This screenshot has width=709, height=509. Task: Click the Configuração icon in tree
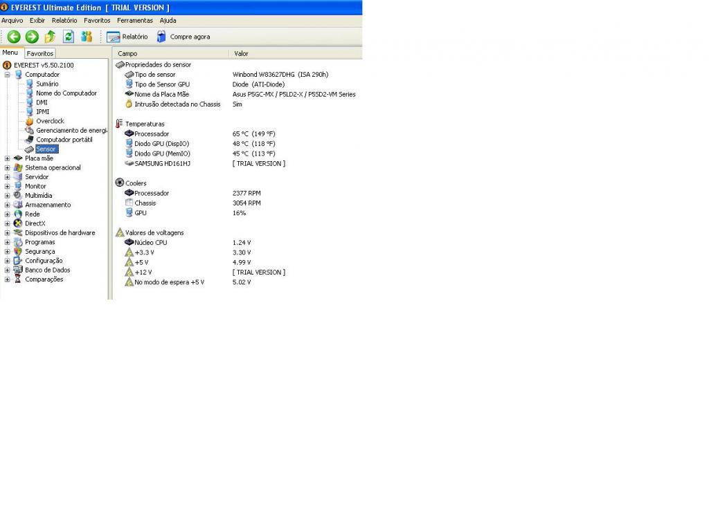coord(18,261)
